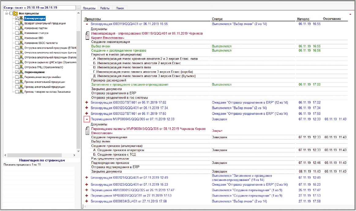This screenshot has height=211, width=356.
Task: Click the Окончание column header
Action: 332,19
